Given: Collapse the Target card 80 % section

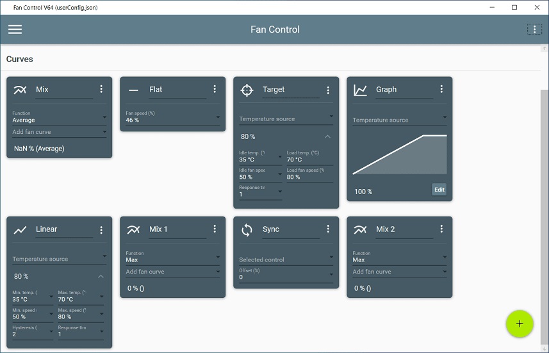Looking at the screenshot, I should point(327,136).
